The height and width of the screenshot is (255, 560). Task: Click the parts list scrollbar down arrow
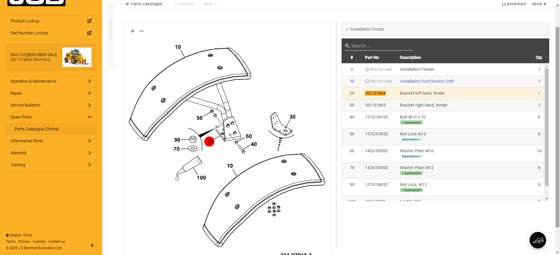(x=547, y=199)
